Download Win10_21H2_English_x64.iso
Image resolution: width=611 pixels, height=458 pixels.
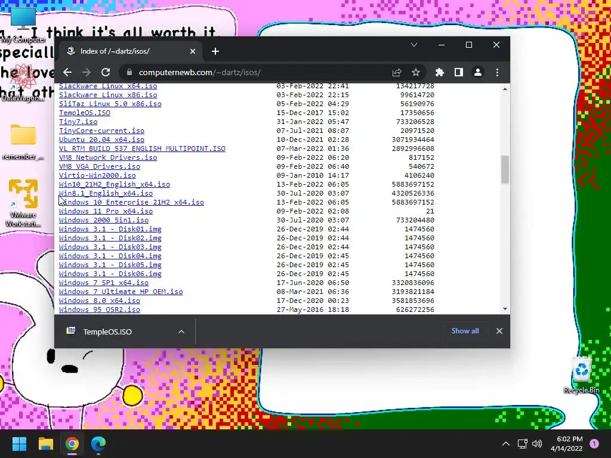coord(114,184)
